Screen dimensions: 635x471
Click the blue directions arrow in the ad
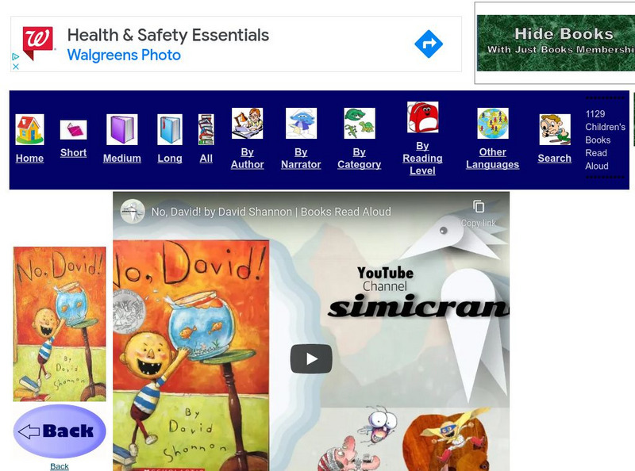click(429, 44)
